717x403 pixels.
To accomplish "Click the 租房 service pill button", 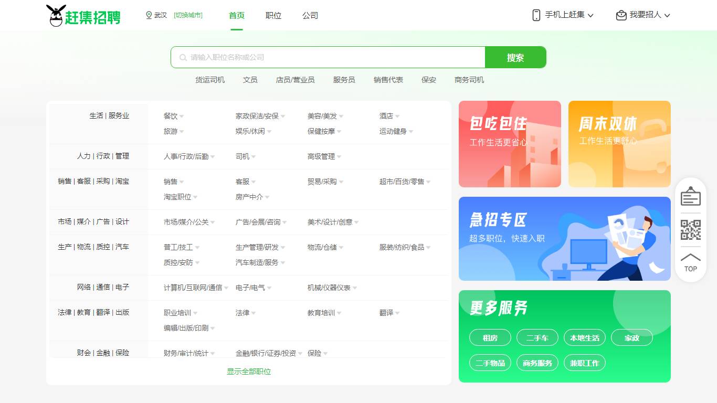I will pyautogui.click(x=490, y=337).
